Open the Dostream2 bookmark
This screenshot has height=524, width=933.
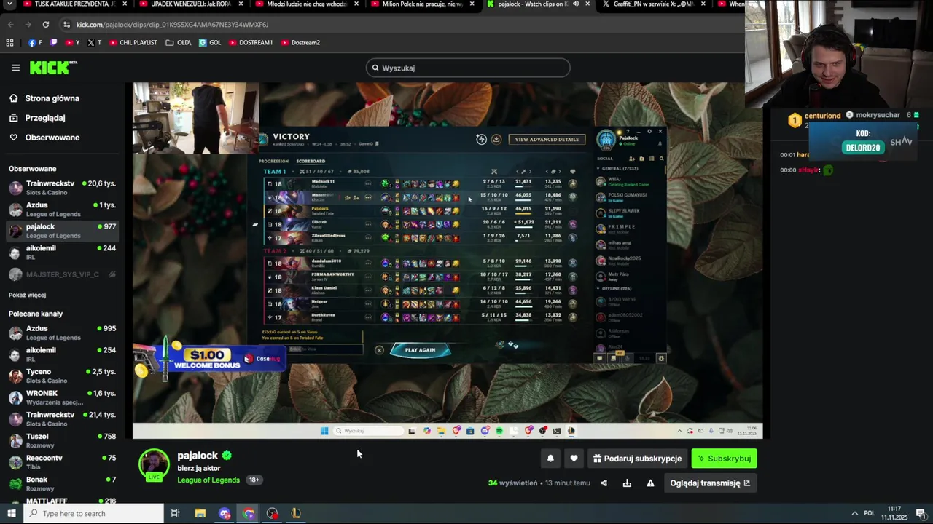click(x=300, y=42)
